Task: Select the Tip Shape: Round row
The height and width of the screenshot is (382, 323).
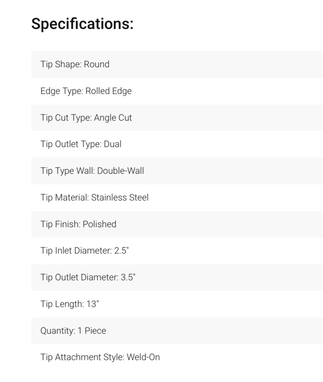Action: [177, 64]
